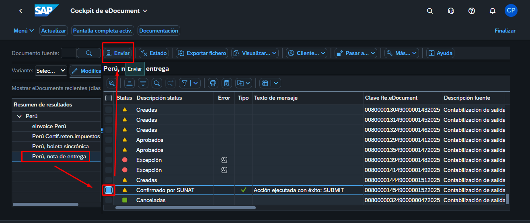This screenshot has width=530, height=223.
Task: Click the Finalizar link
Action: (x=505, y=31)
